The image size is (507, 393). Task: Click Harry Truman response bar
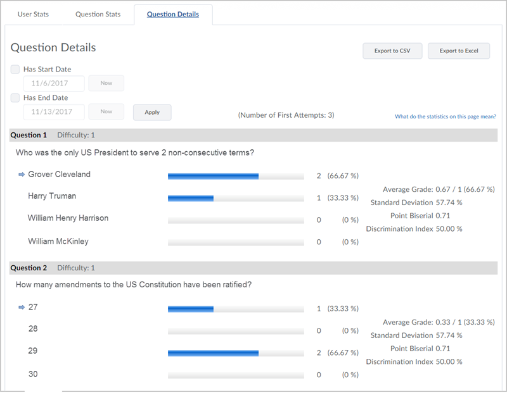click(236, 198)
